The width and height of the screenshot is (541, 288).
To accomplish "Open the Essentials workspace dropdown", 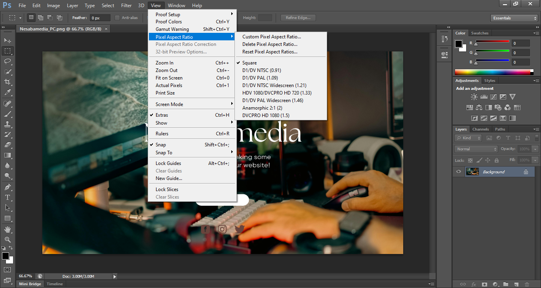I will pos(514,18).
